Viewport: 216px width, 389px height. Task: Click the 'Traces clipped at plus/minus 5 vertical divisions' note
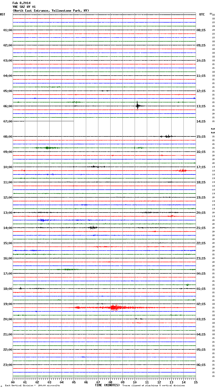point(153,386)
